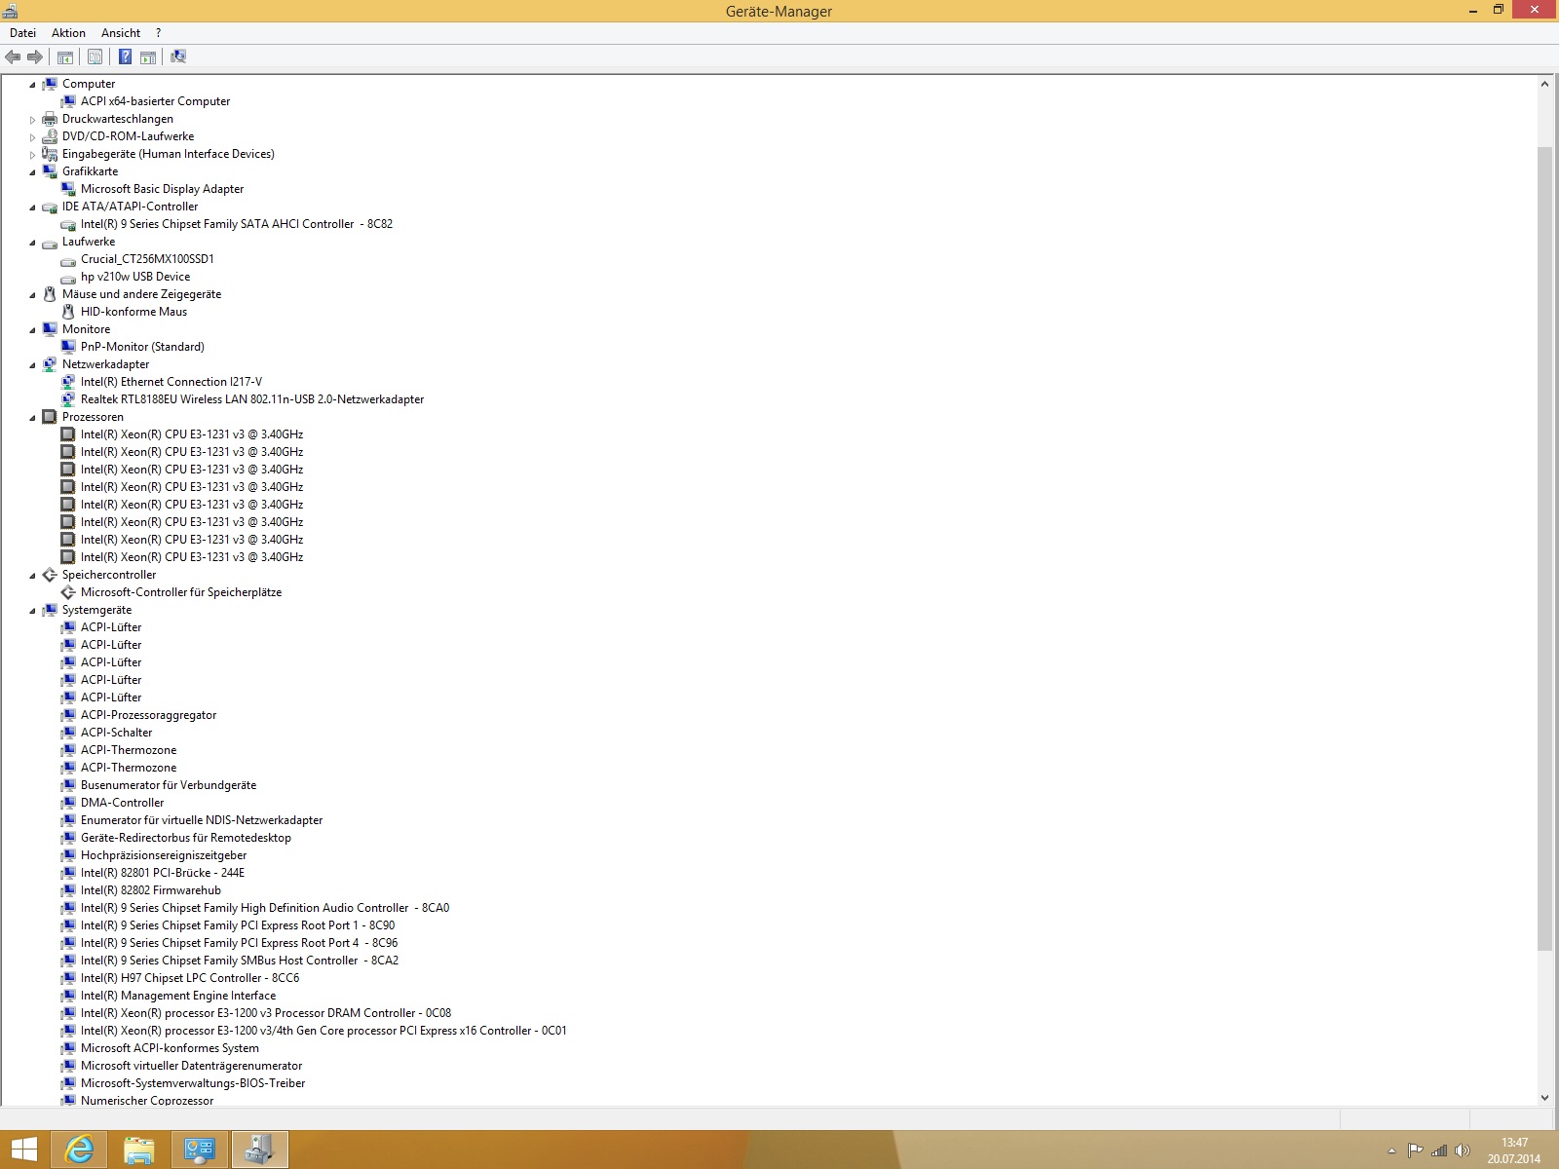Select "Intel(R) 9 Series Chipset Family SATA AHCI Controller"
The width and height of the screenshot is (1559, 1169).
pos(237,224)
